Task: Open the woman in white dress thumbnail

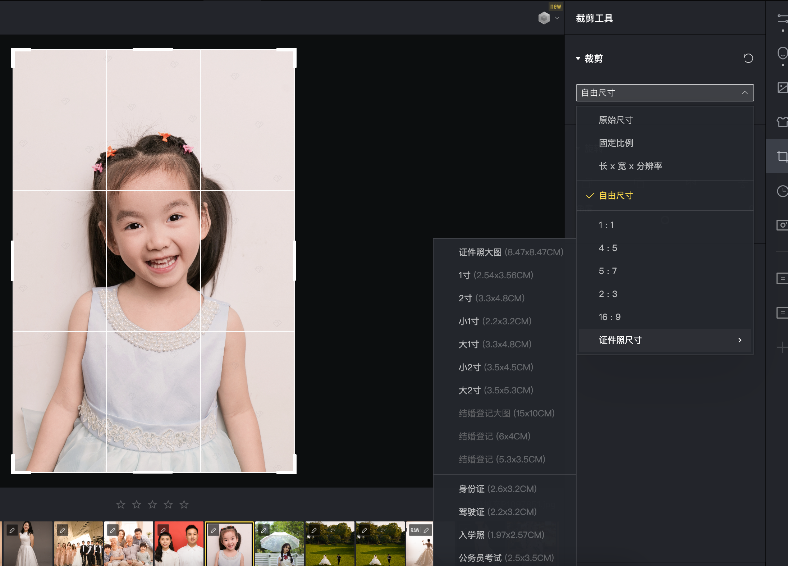Action: [x=28, y=544]
